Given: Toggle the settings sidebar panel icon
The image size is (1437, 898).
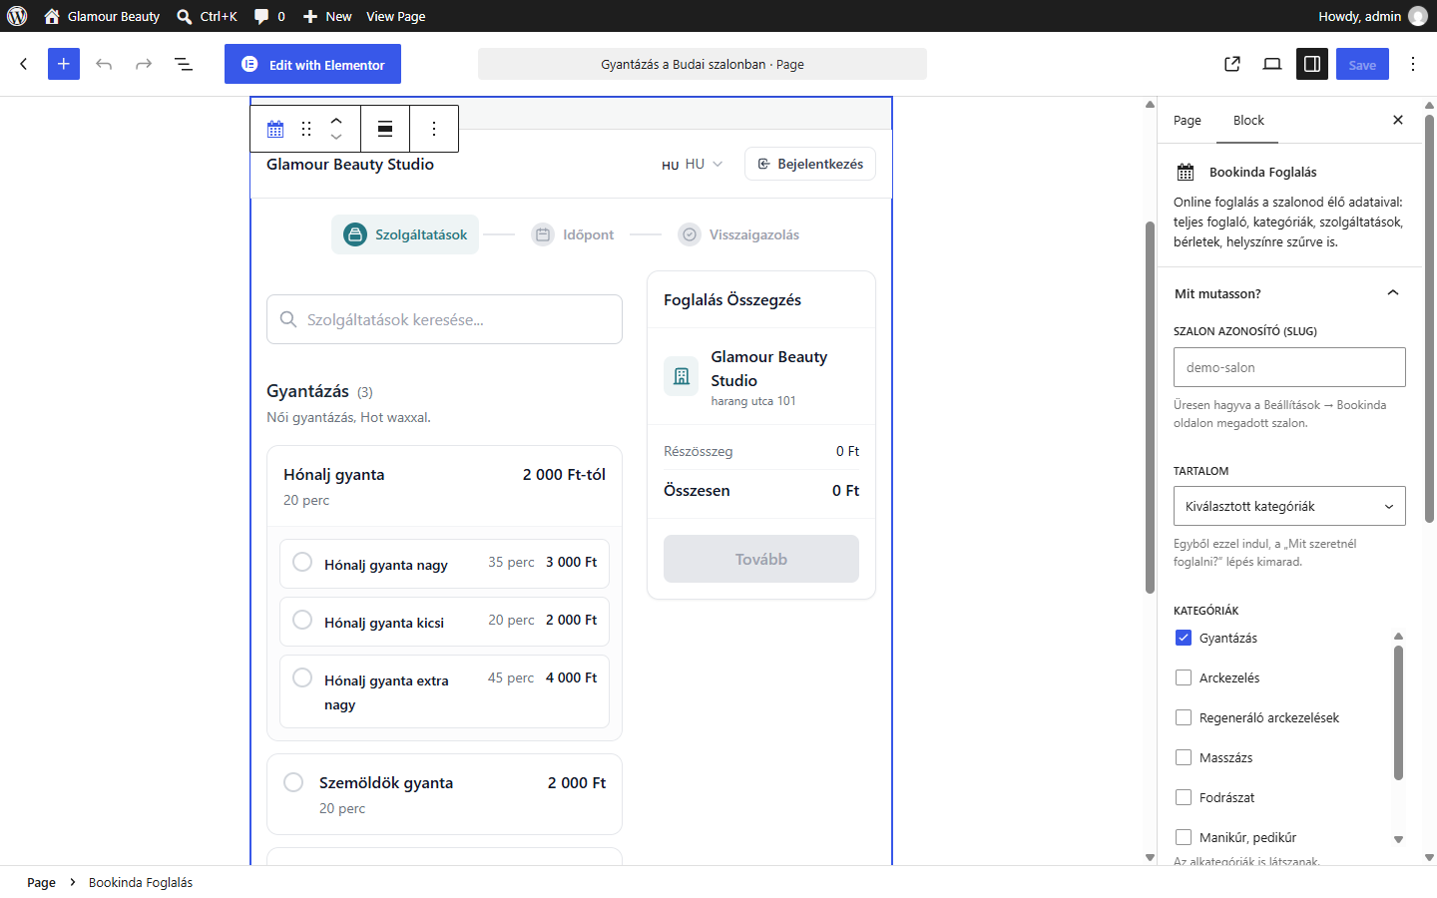Looking at the screenshot, I should (1312, 64).
